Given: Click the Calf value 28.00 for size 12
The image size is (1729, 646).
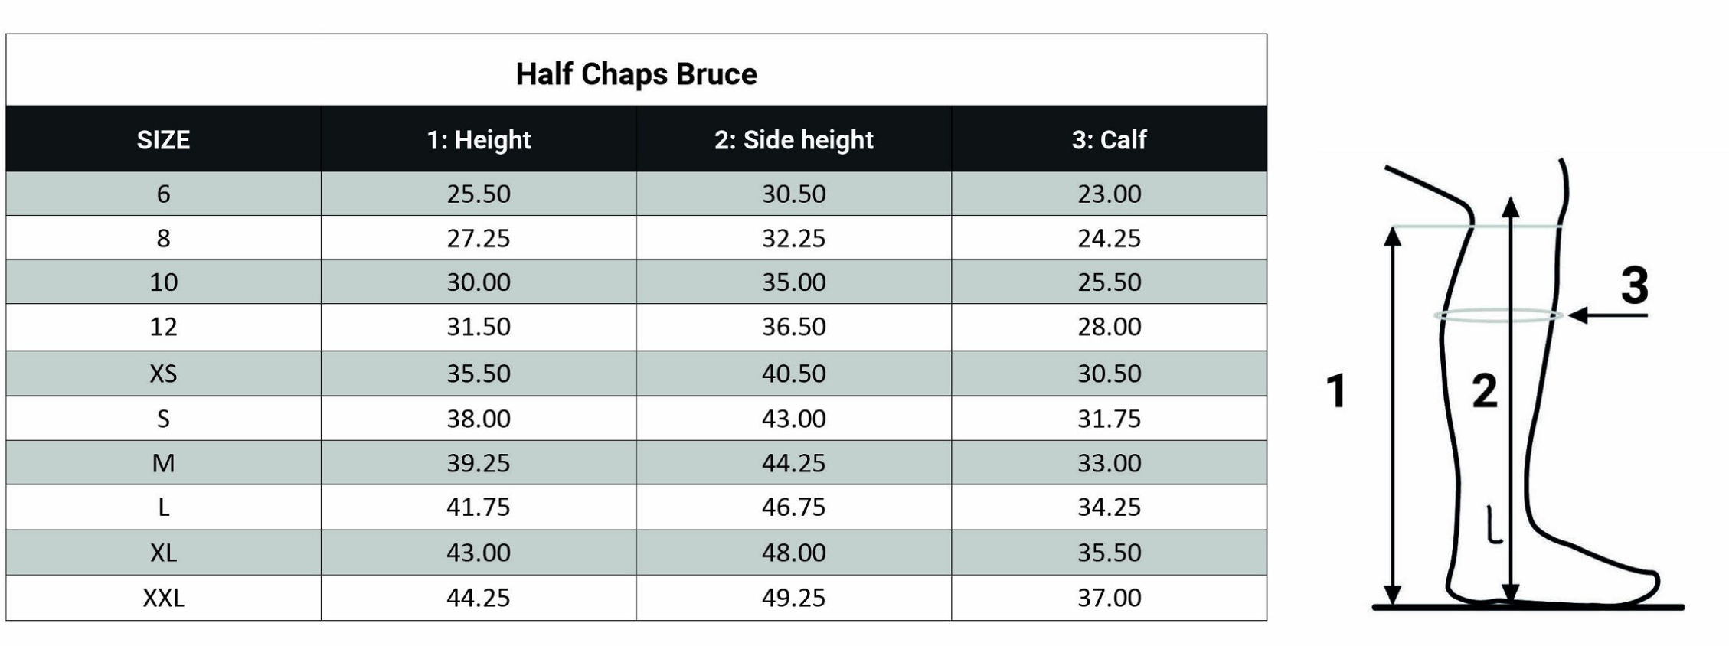Looking at the screenshot, I should [x=1109, y=327].
